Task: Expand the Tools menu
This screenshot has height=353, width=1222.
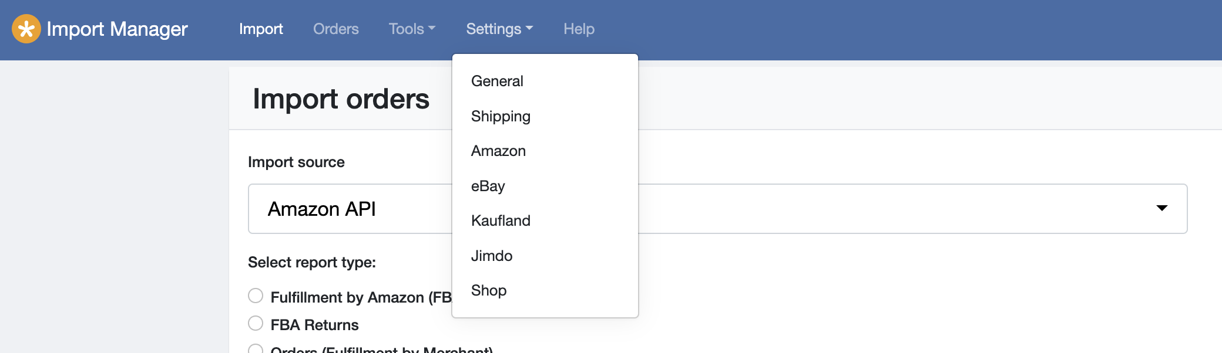Action: [x=412, y=29]
